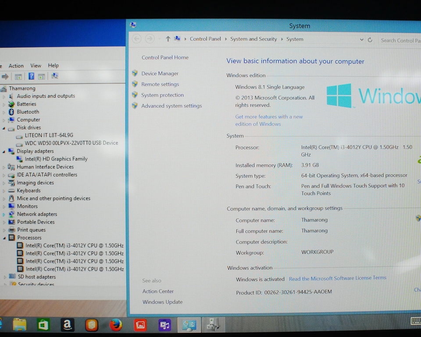Click the Forward arrow in System window
421x337 pixels.
click(x=150, y=39)
